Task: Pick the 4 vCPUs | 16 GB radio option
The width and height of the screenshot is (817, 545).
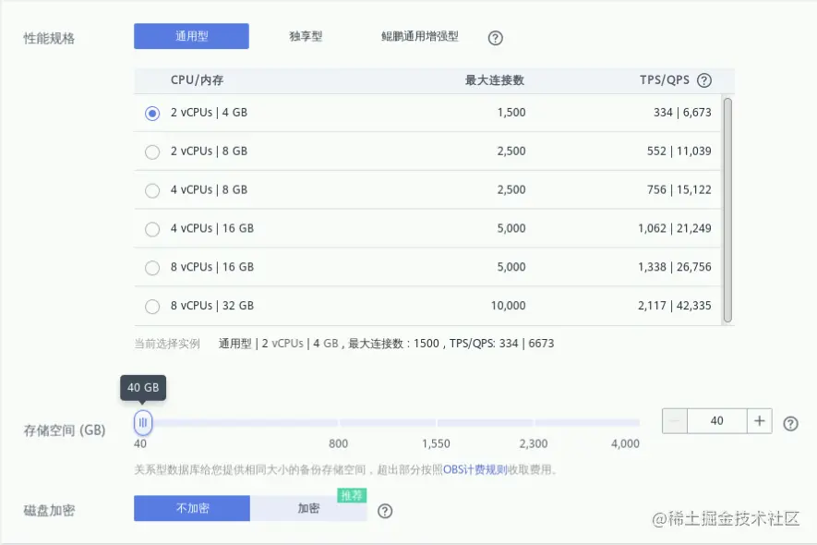Action: click(152, 229)
